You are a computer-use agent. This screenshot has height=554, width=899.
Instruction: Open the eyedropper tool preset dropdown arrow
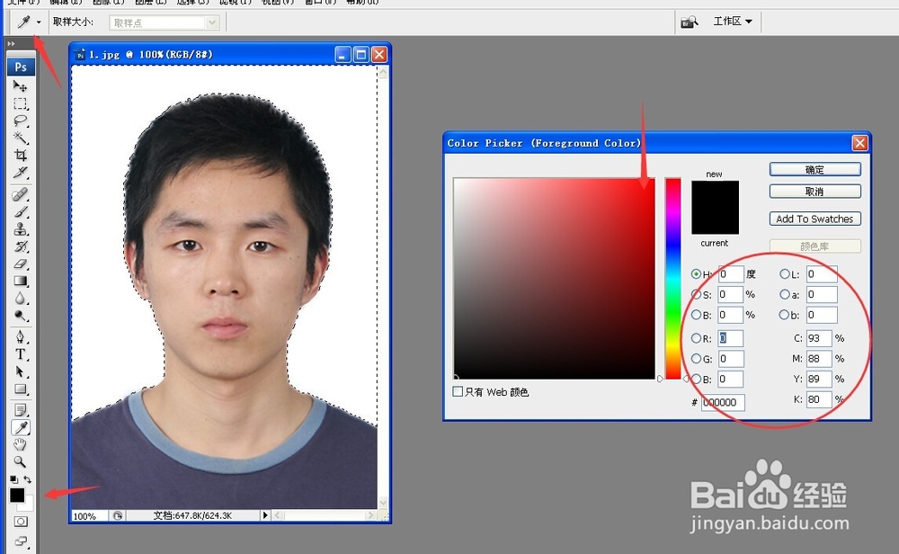pyautogui.click(x=39, y=22)
